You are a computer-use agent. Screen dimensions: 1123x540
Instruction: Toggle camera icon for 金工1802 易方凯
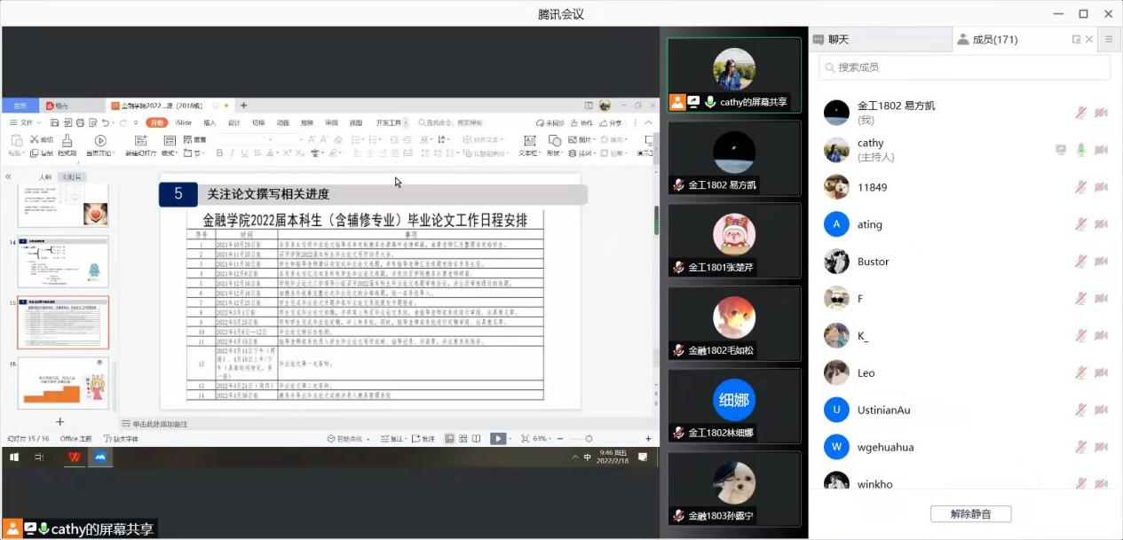(1101, 113)
